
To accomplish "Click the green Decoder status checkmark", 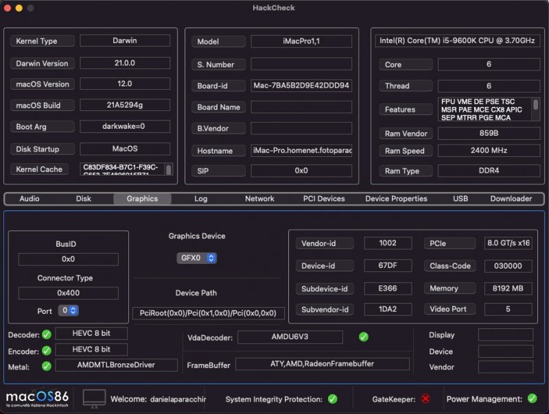I will [x=47, y=334].
